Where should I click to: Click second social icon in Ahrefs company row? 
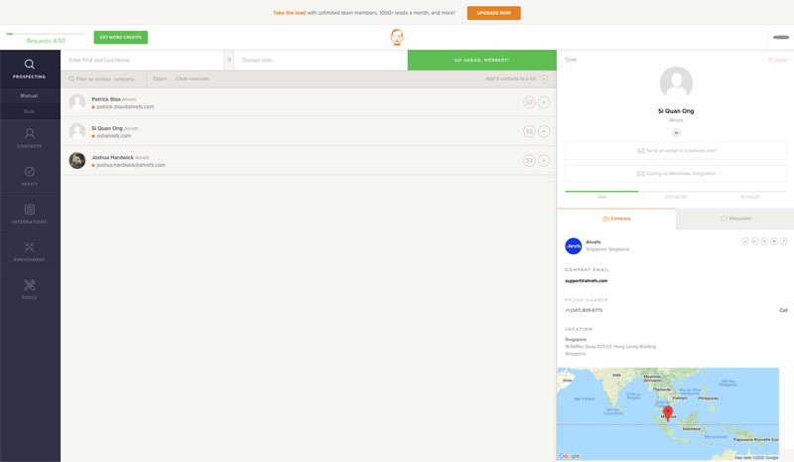[x=754, y=241]
